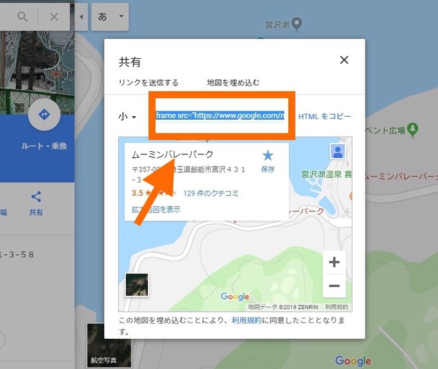
Task: Click HTML をコピー to copy the embed code
Action: click(324, 116)
